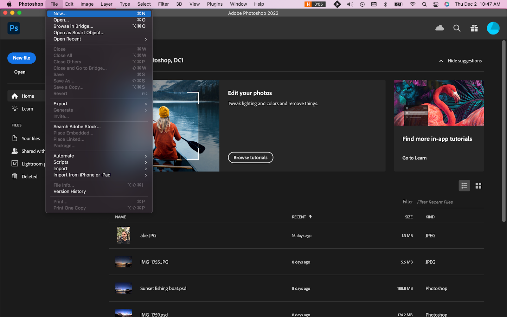The image size is (507, 317).
Task: Open the Sunset fishing boat.psd thumbnail
Action: pos(123,288)
